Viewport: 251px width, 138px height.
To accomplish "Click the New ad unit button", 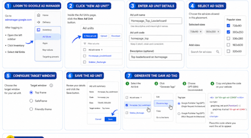I will [90, 36].
